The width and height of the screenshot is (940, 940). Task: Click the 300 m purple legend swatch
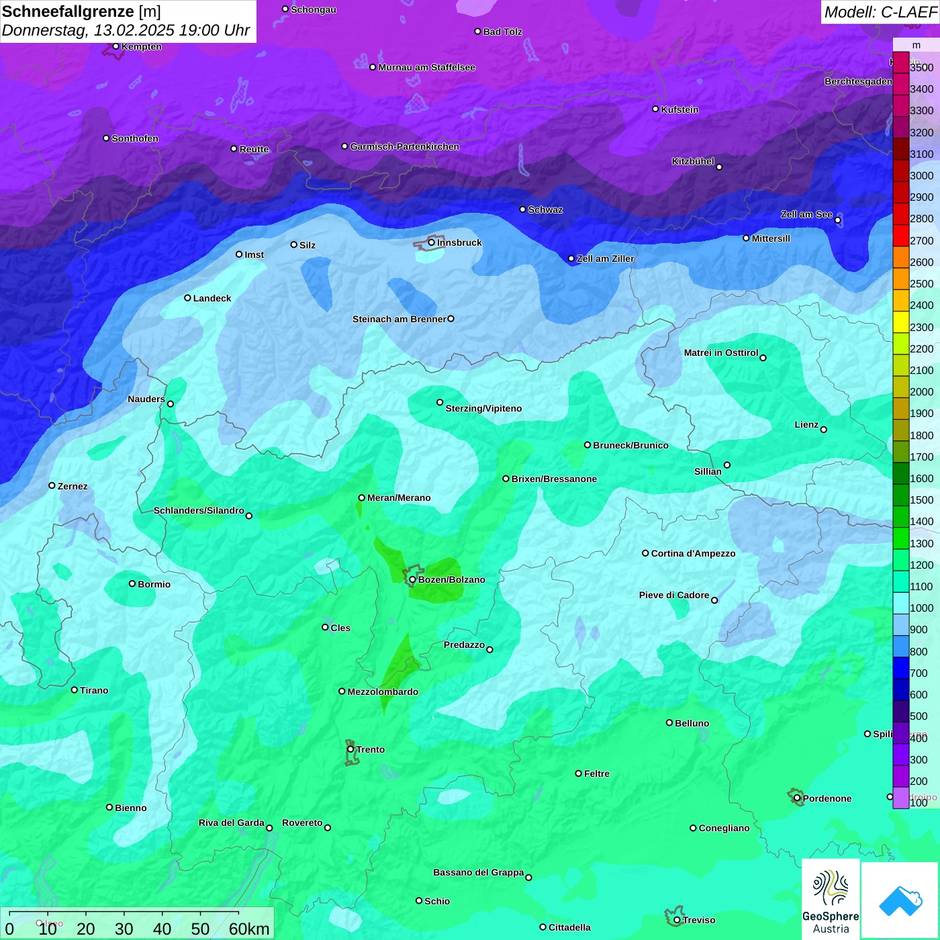click(900, 755)
